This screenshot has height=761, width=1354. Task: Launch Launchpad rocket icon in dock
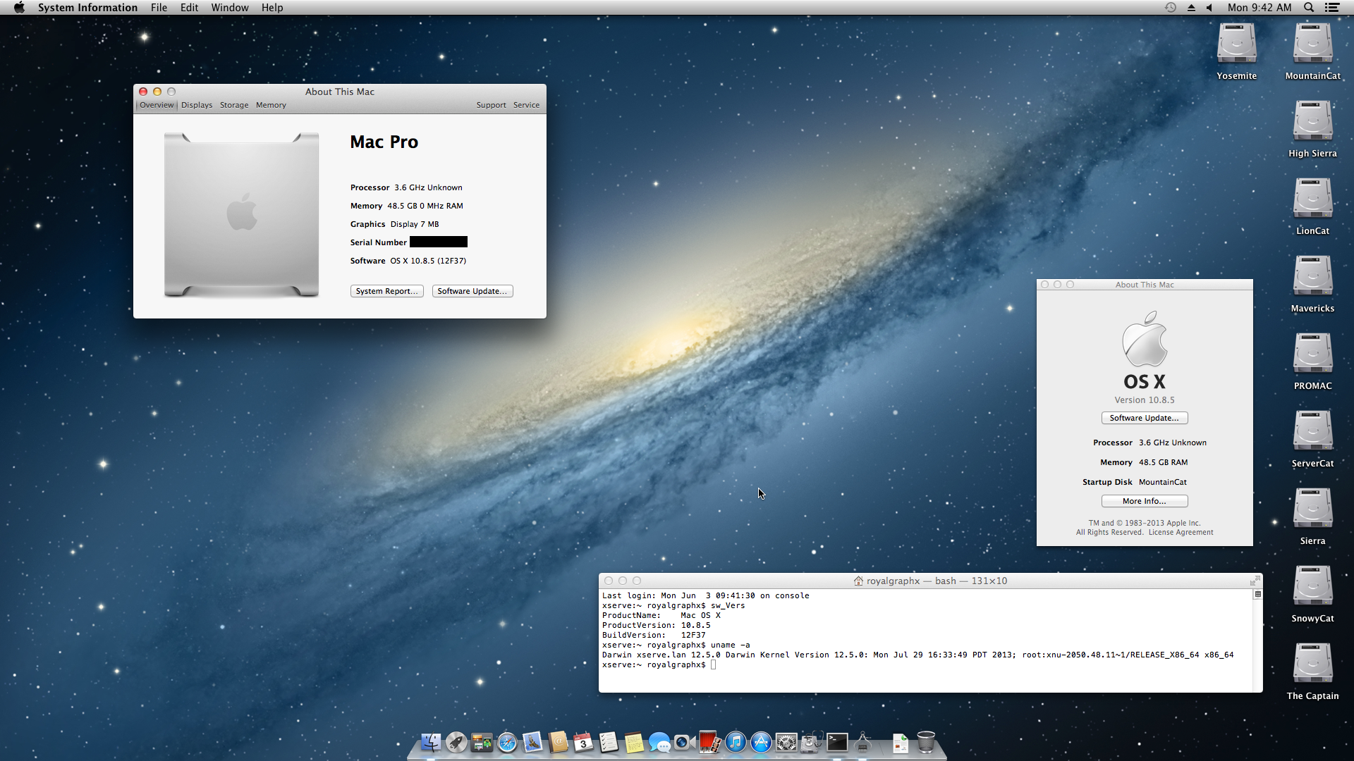click(x=456, y=742)
